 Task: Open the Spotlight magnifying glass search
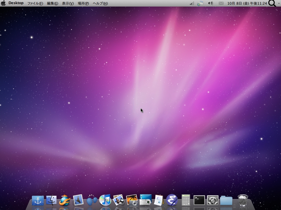272,3
